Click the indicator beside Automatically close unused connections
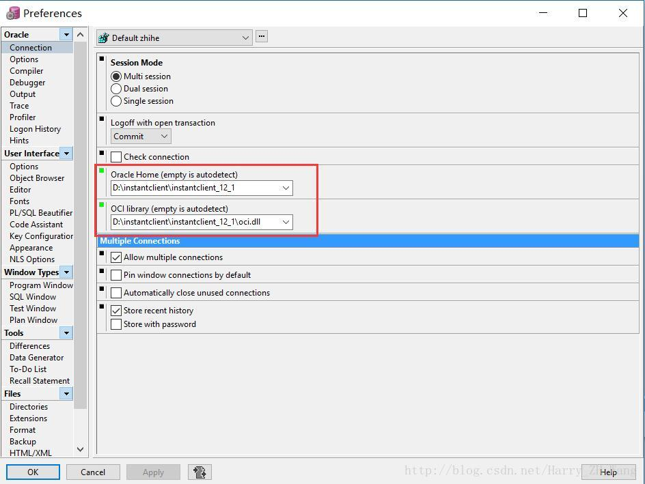The height and width of the screenshot is (484, 645). 102,289
